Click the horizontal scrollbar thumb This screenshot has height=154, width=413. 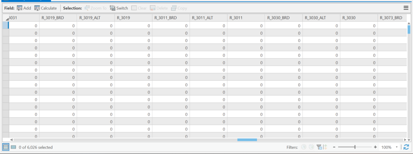coord(247,140)
